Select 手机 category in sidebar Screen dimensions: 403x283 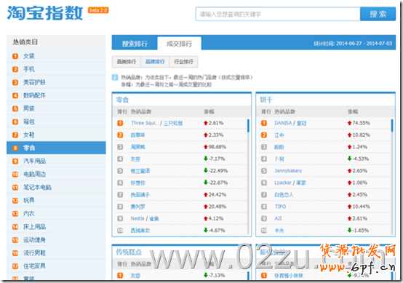pyautogui.click(x=56, y=69)
